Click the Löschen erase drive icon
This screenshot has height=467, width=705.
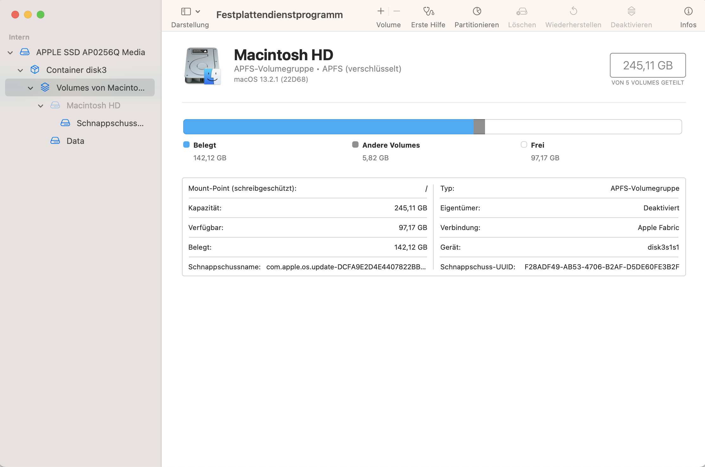click(522, 11)
